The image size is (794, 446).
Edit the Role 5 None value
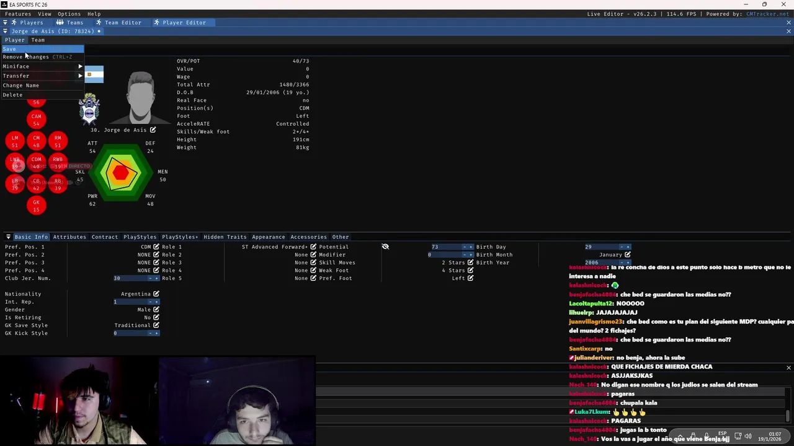click(313, 279)
